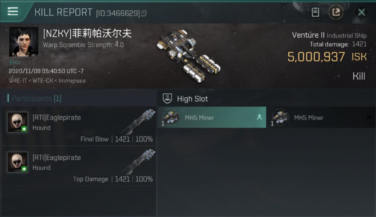Screen dimensions: 376x217
Task: Open the W4E-IT system location link
Action: pyautogui.click(x=18, y=80)
